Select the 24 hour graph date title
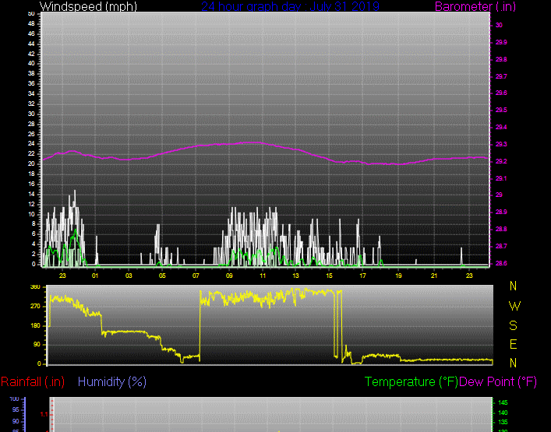The width and height of the screenshot is (551, 432). tap(290, 6)
